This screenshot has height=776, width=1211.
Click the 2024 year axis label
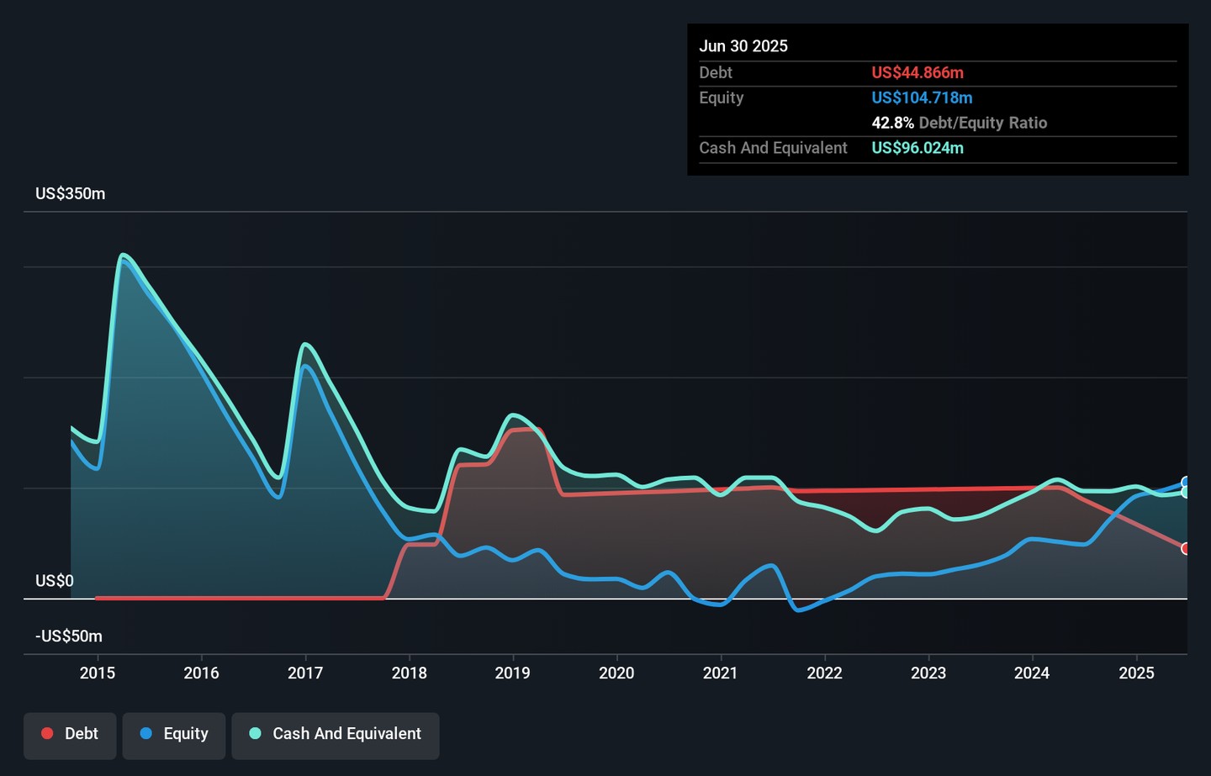click(1032, 673)
